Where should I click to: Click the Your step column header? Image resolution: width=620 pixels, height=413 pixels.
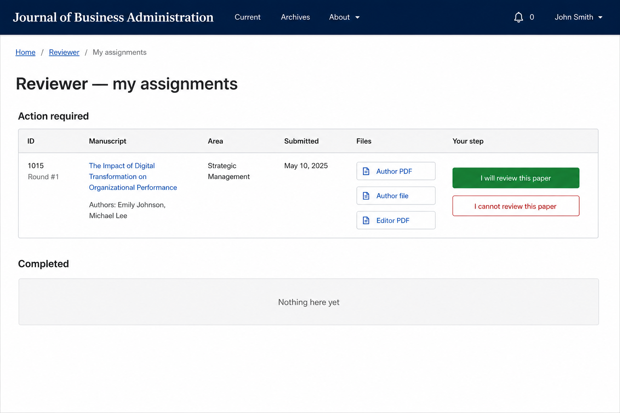pyautogui.click(x=468, y=141)
